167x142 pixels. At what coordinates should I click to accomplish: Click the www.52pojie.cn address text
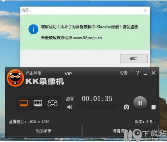87,38
